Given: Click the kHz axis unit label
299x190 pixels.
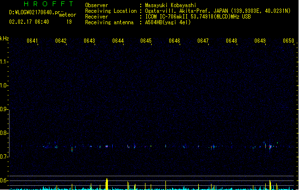Looking at the screenshot, I should pos(4,38).
